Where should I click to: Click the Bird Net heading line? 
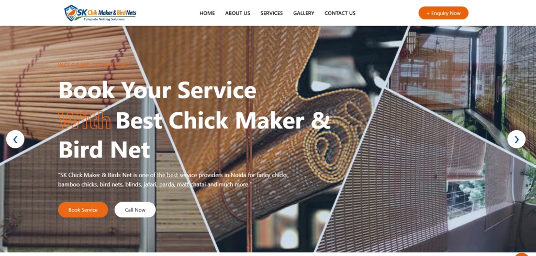[x=104, y=149]
